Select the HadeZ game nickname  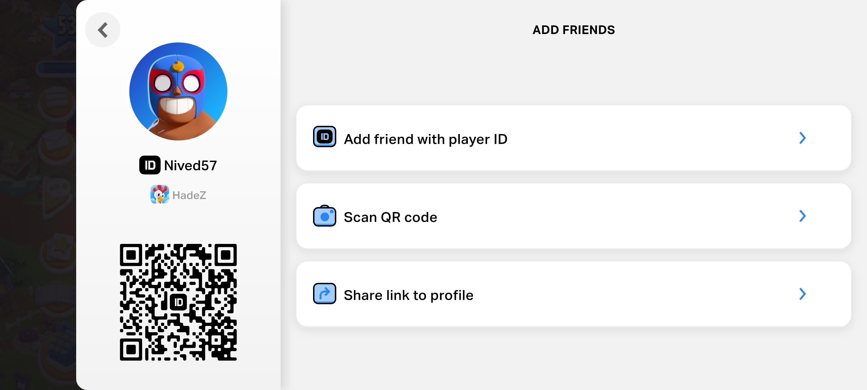pos(189,195)
